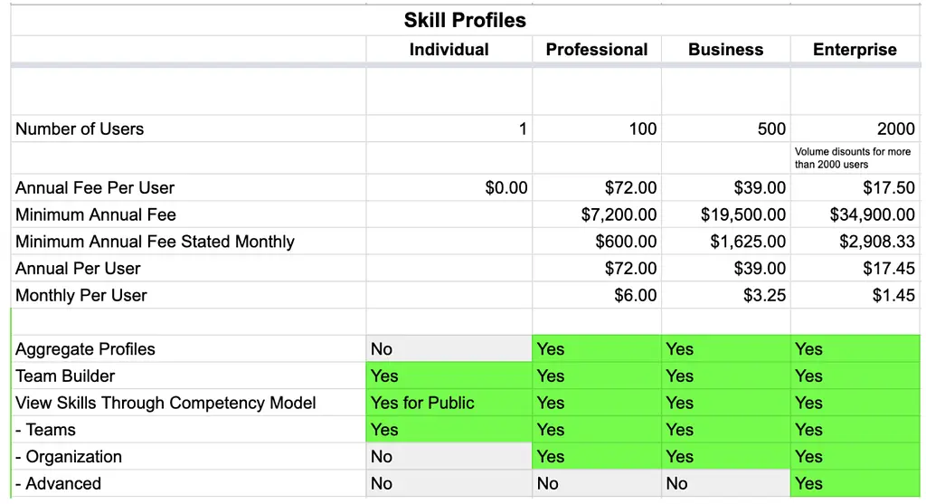The image size is (926, 504).
Task: Click the View Skills Through Competency Model label
Action: pos(165,403)
